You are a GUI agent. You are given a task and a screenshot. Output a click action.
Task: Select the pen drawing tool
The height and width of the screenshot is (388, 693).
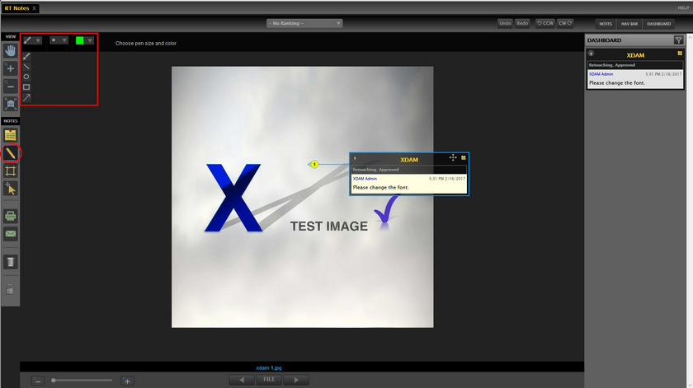point(11,152)
